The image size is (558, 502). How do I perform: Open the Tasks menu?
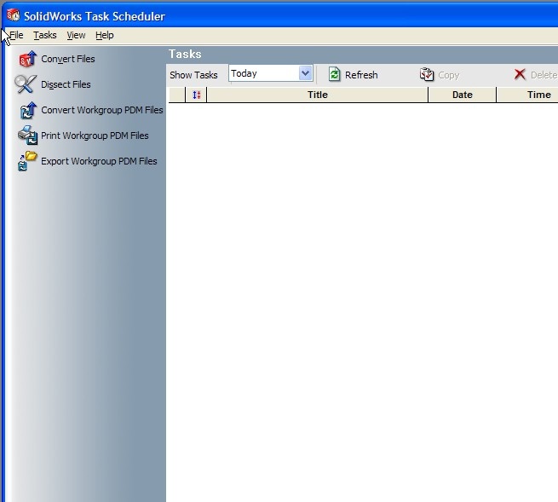pos(45,35)
